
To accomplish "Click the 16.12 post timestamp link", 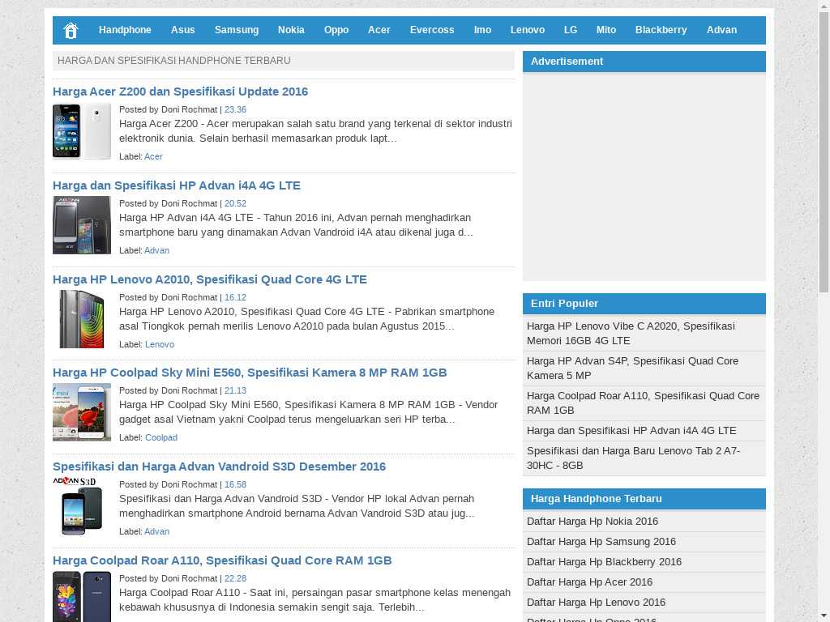I will [235, 297].
